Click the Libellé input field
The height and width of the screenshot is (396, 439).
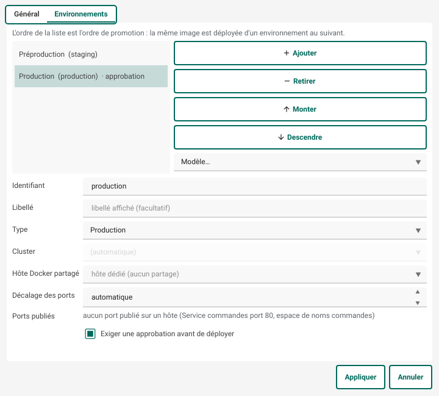click(x=254, y=208)
